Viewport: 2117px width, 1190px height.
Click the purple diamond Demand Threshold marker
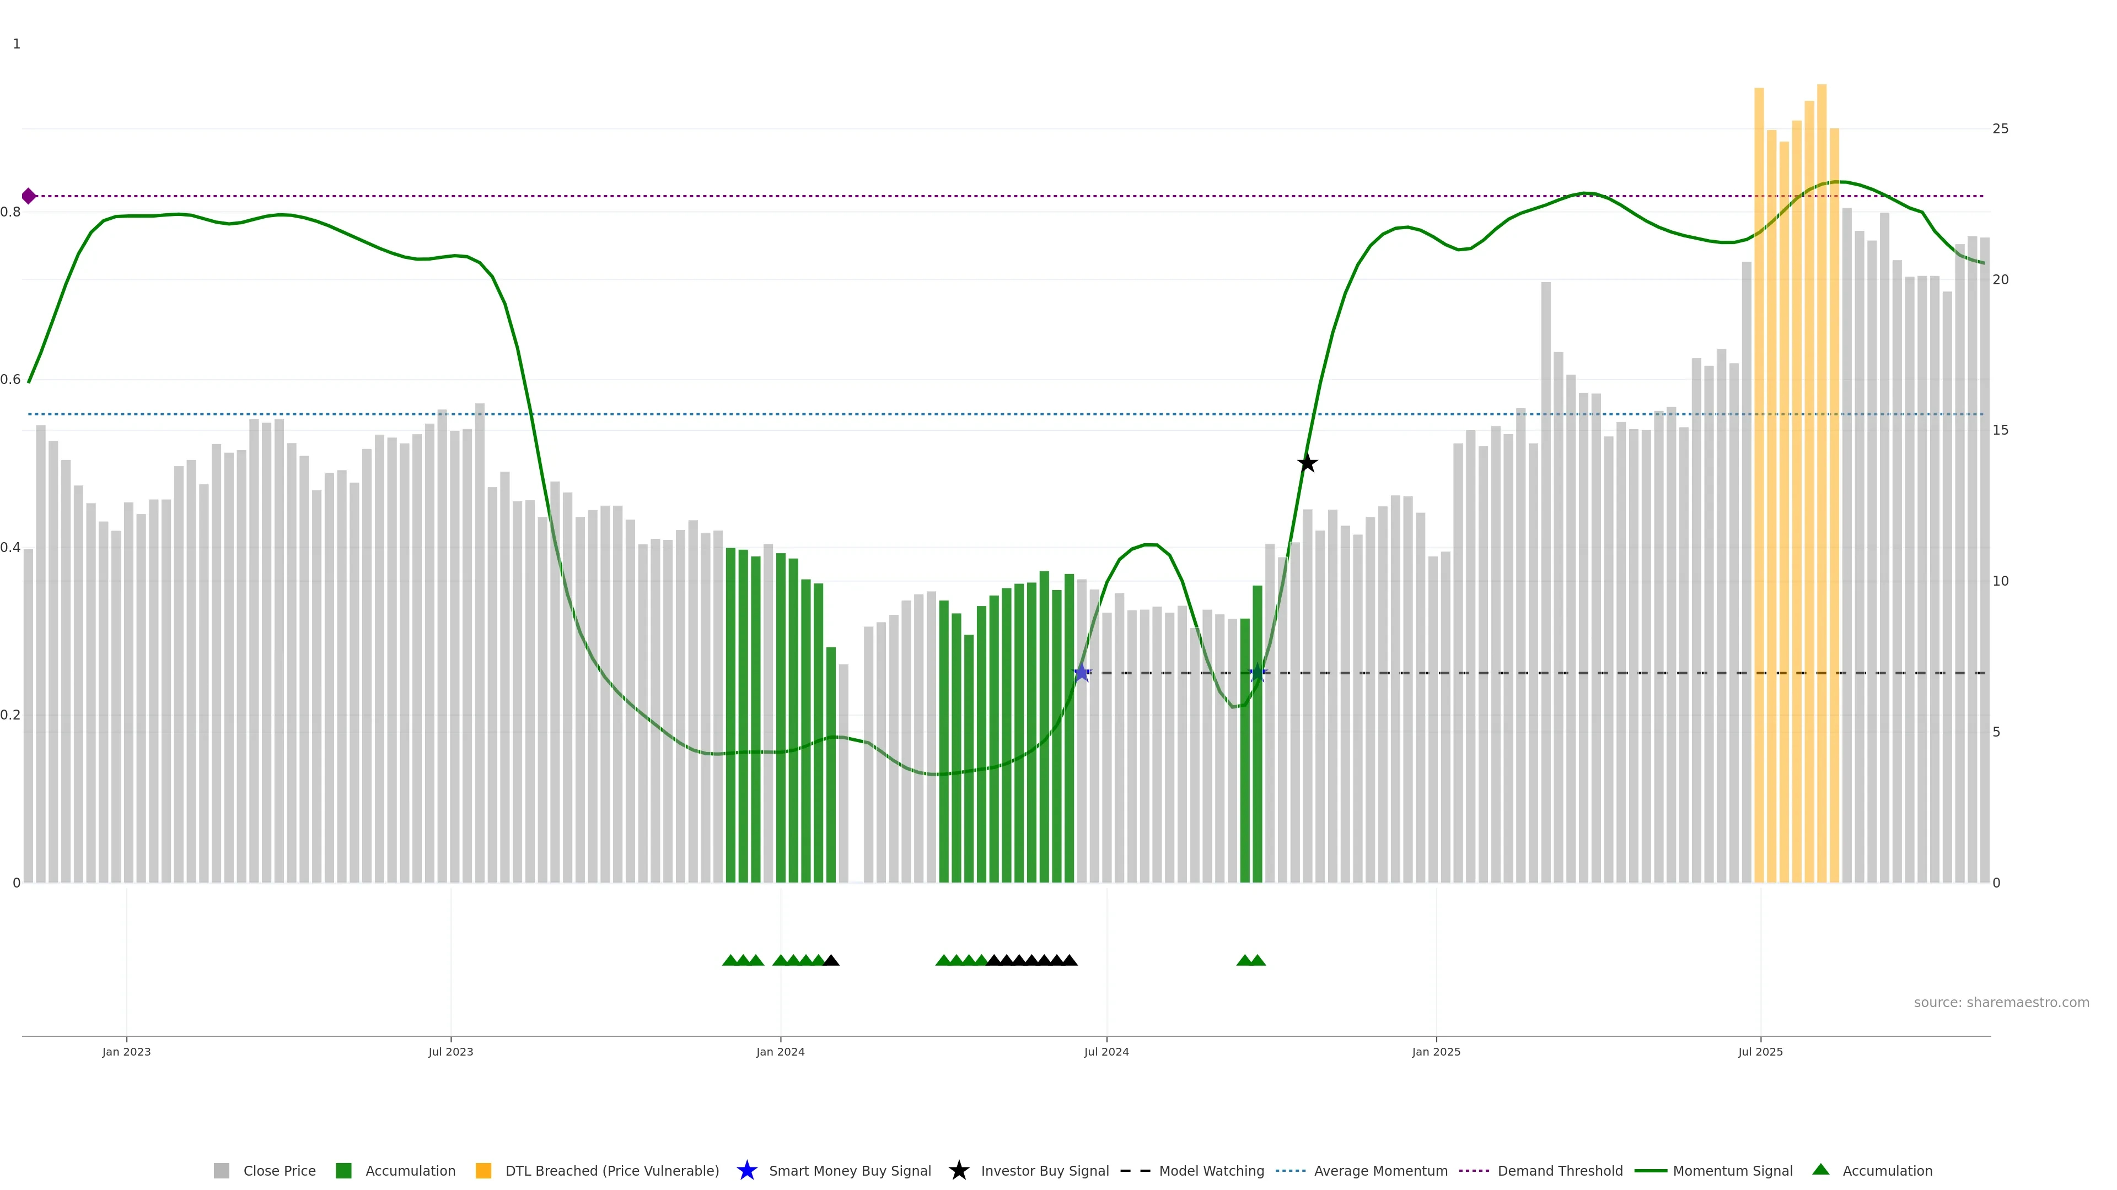coord(29,196)
